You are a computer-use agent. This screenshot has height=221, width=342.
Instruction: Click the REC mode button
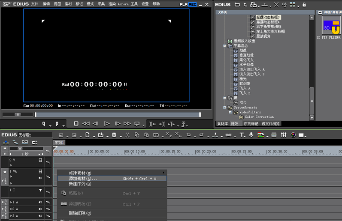click(192, 4)
